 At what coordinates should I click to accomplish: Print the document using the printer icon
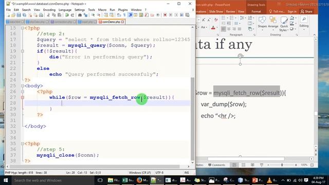(41, 15)
